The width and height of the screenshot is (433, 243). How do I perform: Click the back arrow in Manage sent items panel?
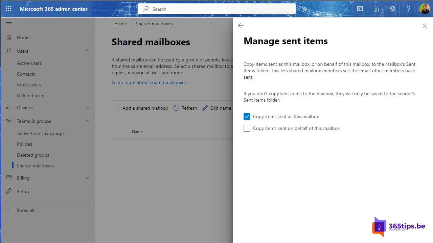pos(241,26)
